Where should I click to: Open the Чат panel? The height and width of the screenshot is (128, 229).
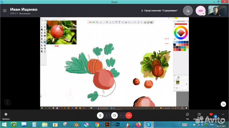coord(187,115)
